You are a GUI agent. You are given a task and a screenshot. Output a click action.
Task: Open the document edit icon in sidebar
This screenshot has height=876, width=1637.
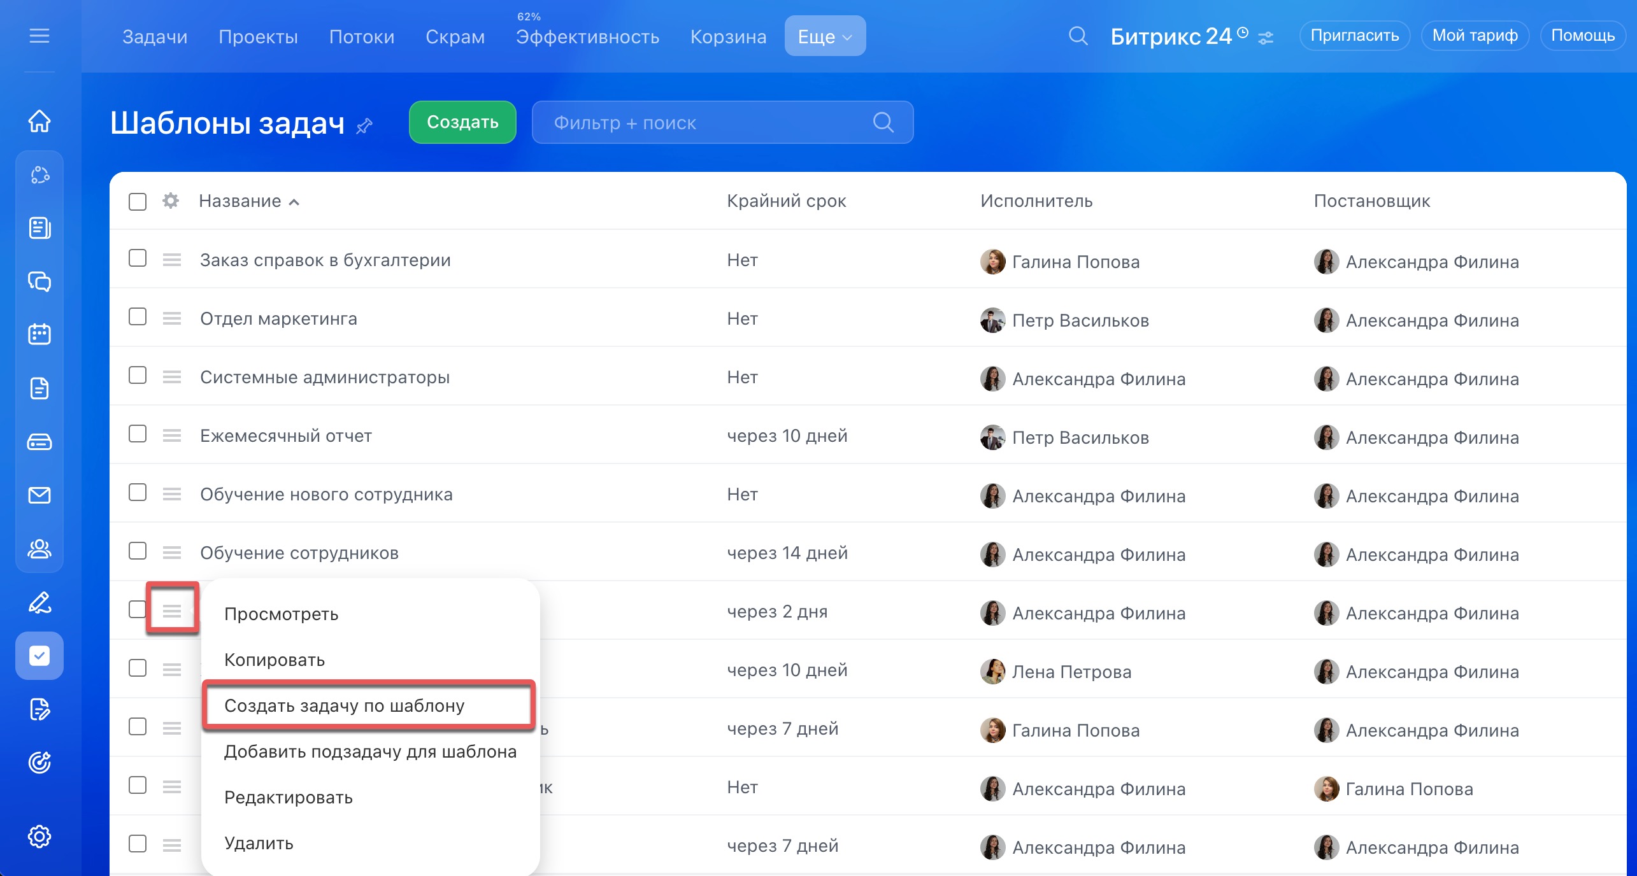click(39, 709)
